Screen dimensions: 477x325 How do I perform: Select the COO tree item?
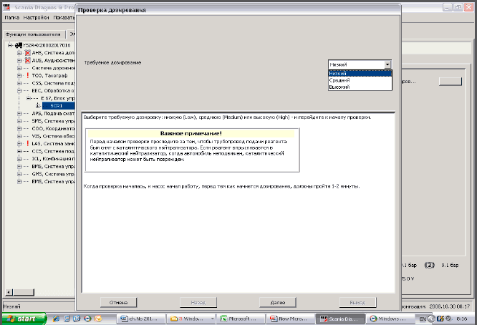[53, 129]
